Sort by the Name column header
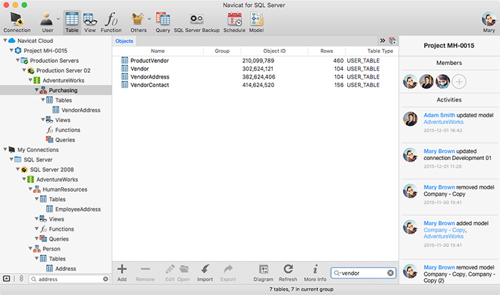This screenshot has width=500, height=295. (x=158, y=51)
